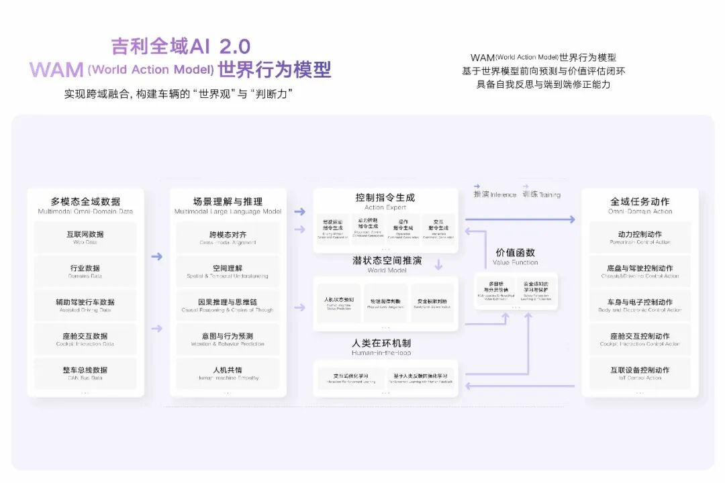The width and height of the screenshot is (725, 483).
Task: Select the "互联设备控制动作" IoT card
Action: (x=640, y=373)
